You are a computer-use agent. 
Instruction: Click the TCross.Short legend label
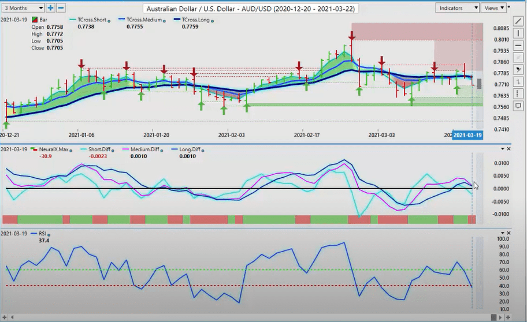tap(92, 20)
